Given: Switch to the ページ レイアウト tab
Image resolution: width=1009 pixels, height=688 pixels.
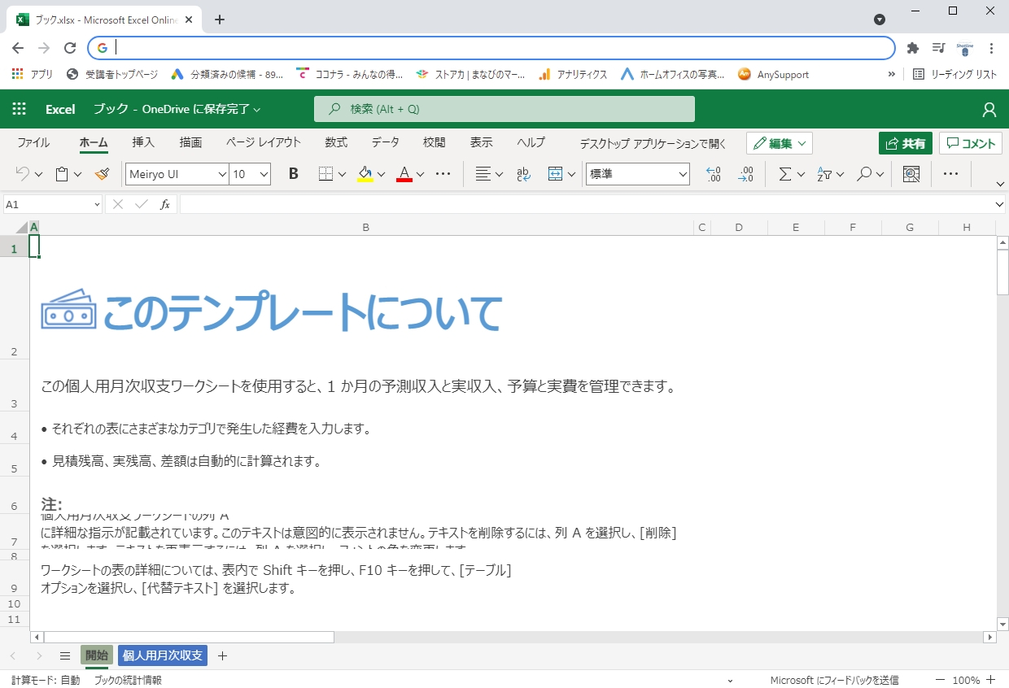Looking at the screenshot, I should point(264,142).
